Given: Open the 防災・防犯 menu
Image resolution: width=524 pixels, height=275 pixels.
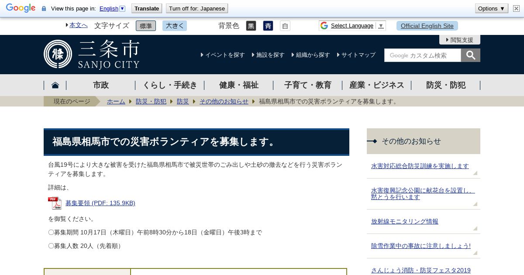Looking at the screenshot, I should (446, 85).
